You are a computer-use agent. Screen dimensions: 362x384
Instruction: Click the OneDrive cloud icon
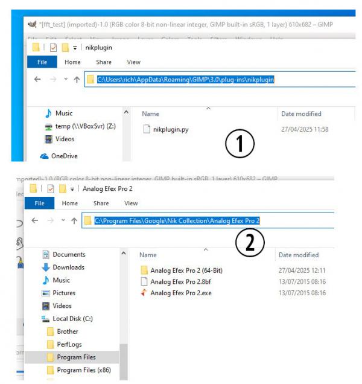(44, 156)
